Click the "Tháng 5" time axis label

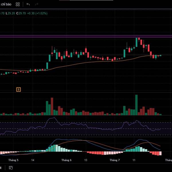[x=13, y=160]
